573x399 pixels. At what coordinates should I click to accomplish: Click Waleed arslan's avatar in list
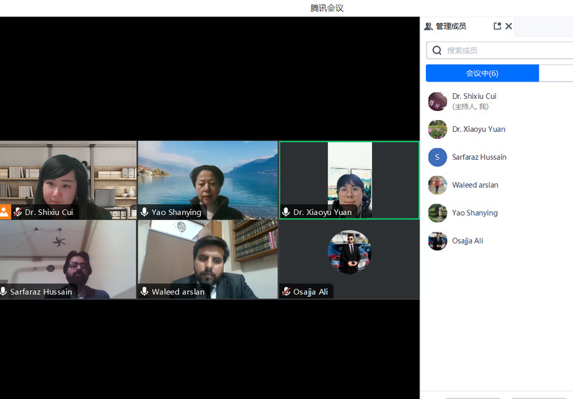[437, 185]
